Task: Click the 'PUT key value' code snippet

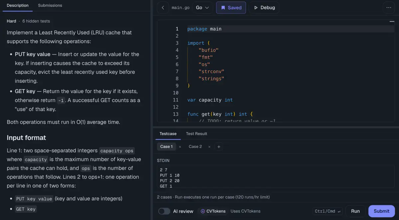Action: 34,199
